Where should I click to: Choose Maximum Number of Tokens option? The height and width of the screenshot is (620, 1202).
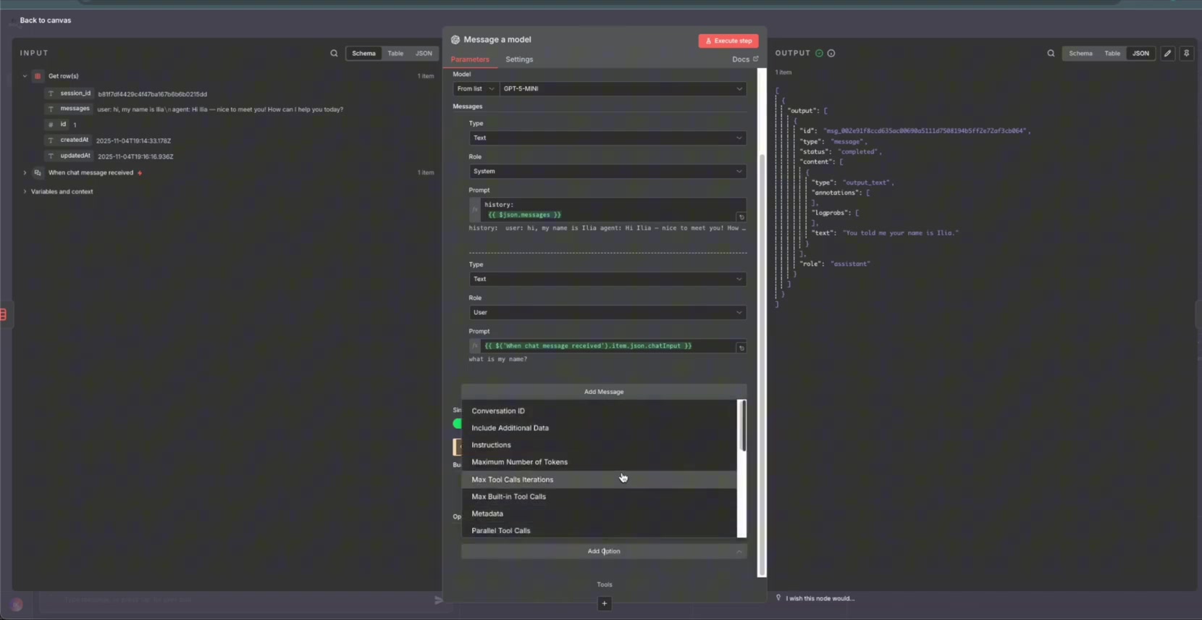(600, 462)
